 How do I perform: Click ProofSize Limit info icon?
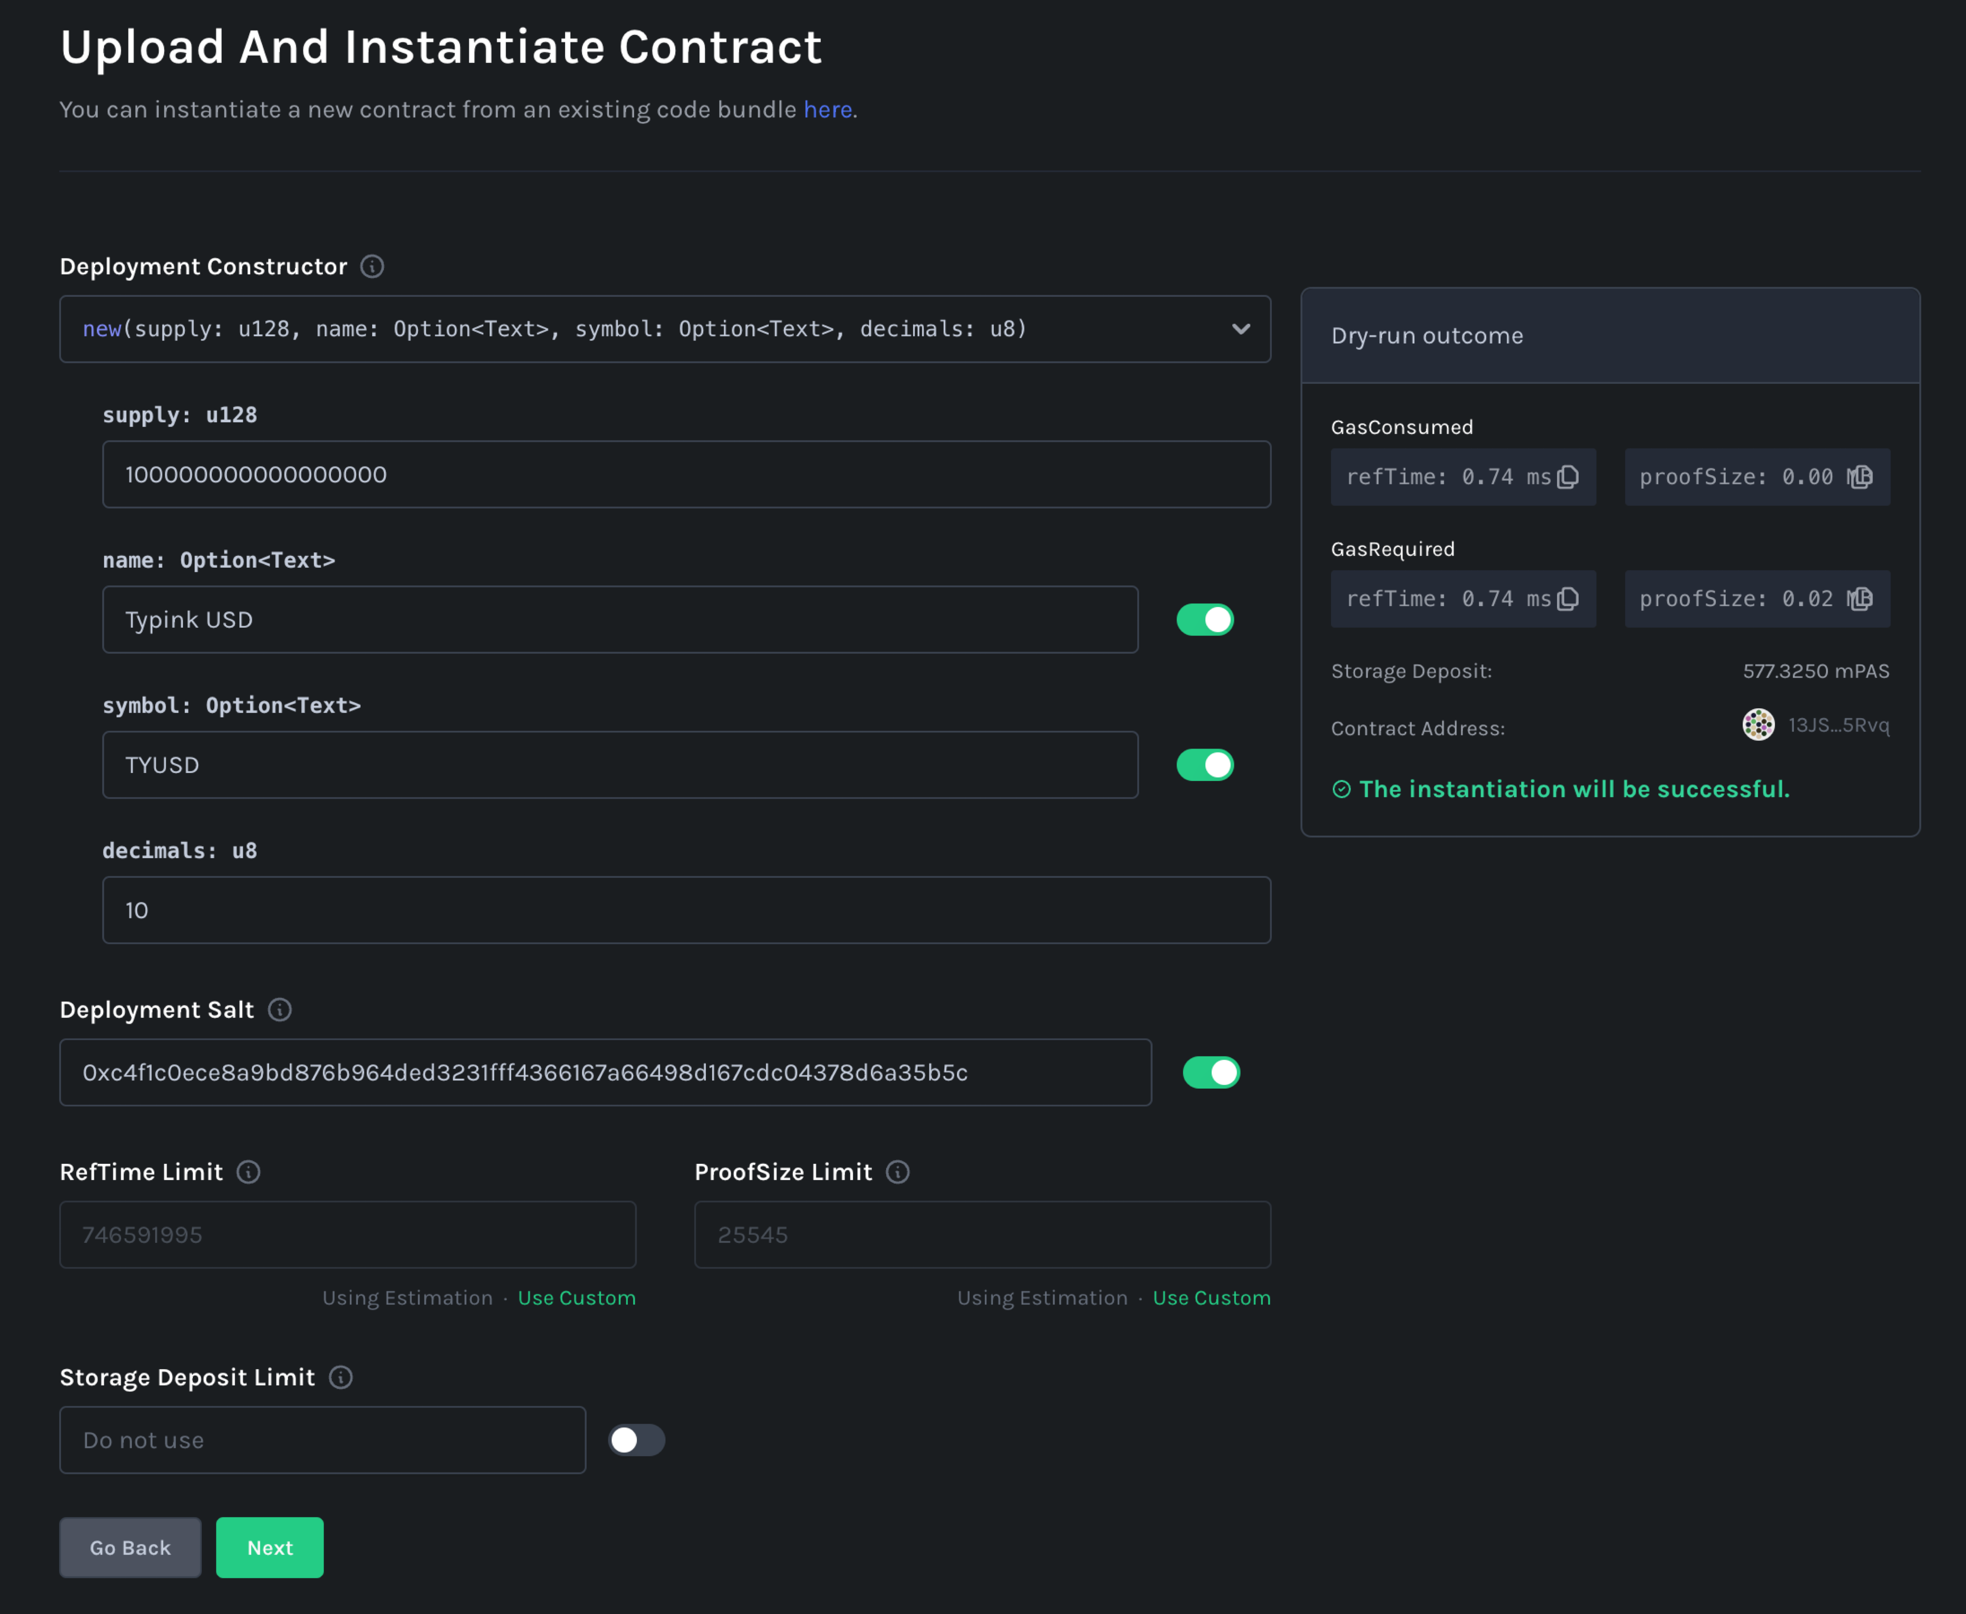[897, 1172]
